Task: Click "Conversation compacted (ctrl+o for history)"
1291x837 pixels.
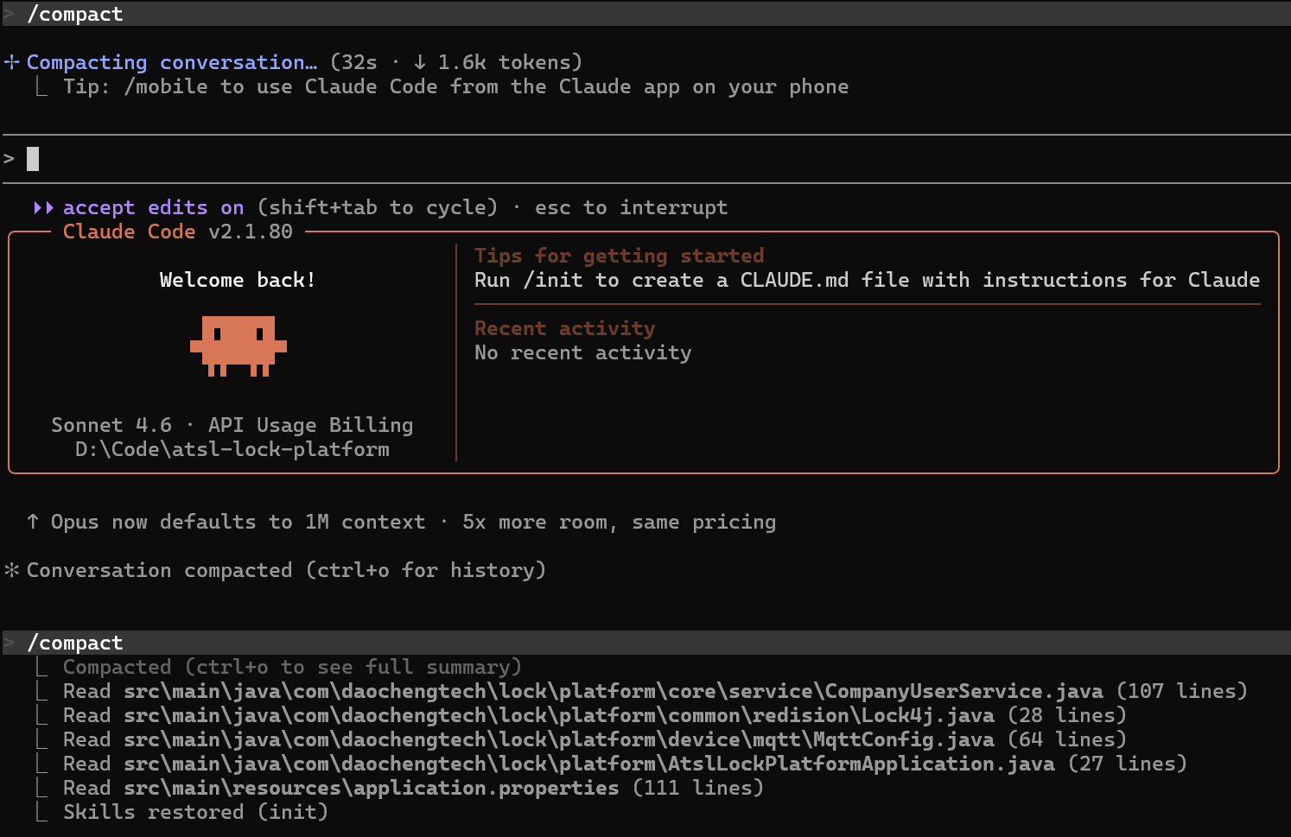Action: click(286, 570)
